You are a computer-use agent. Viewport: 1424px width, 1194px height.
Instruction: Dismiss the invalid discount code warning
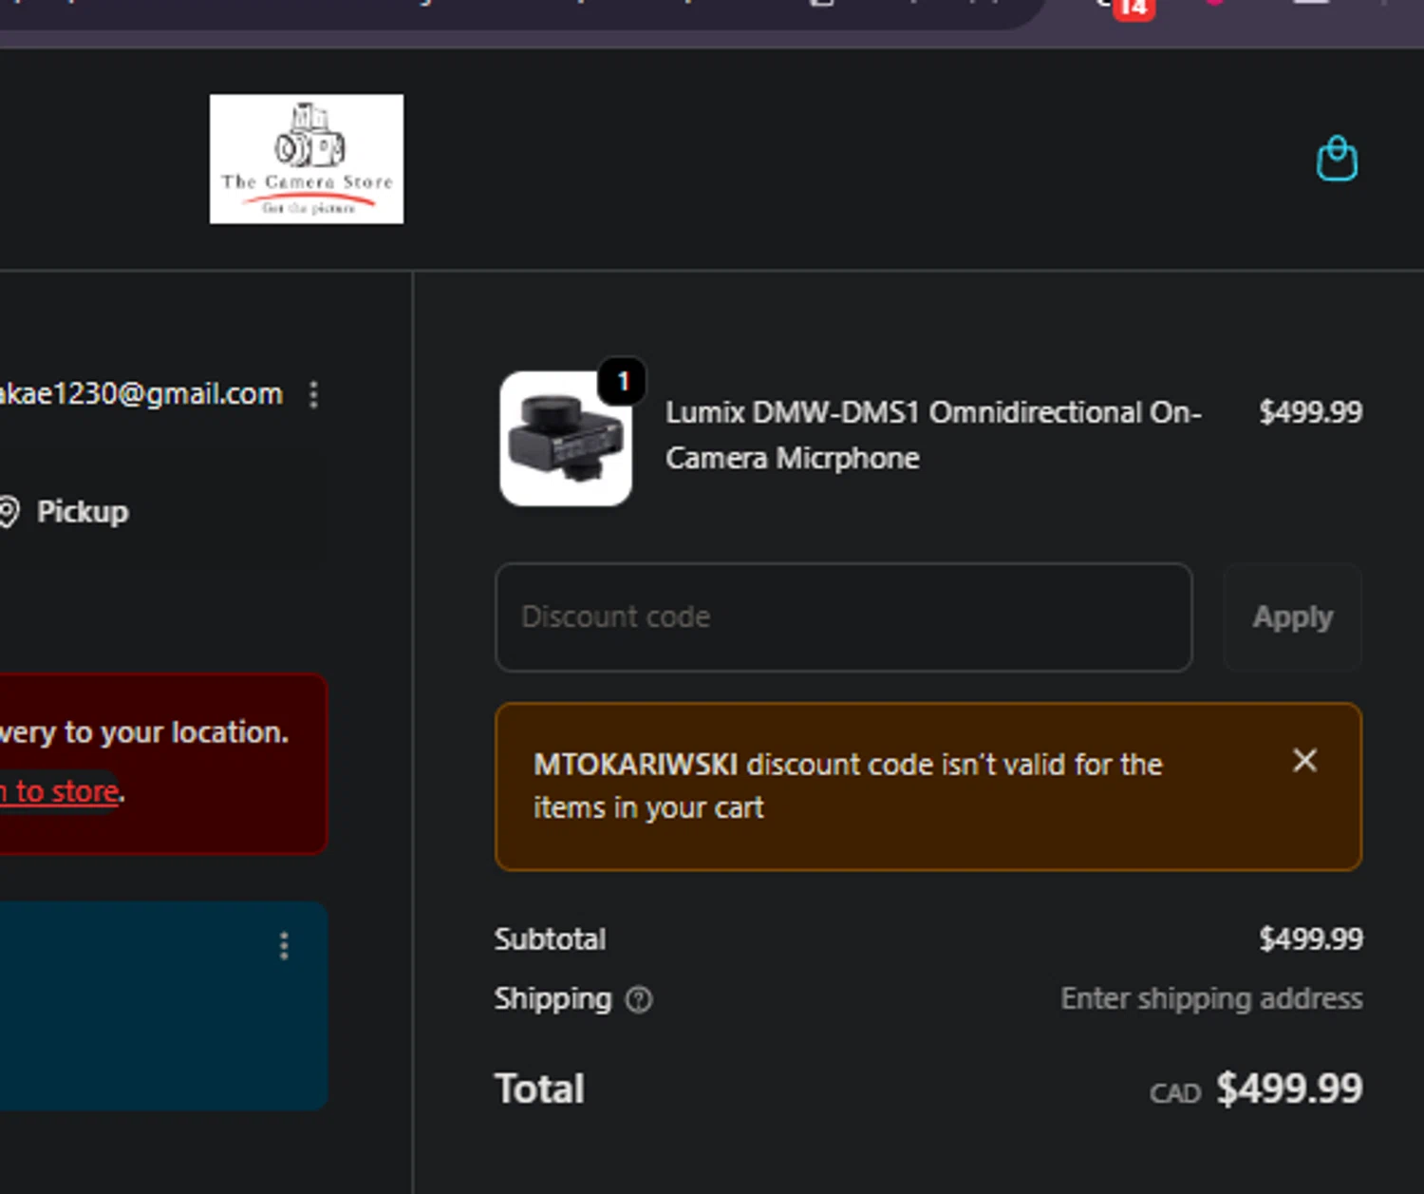(x=1305, y=760)
